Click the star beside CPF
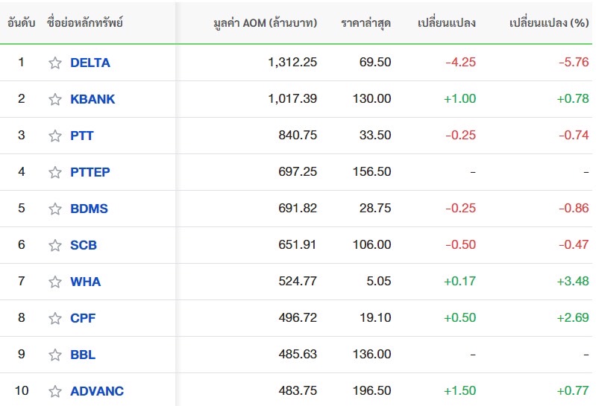 (x=55, y=318)
